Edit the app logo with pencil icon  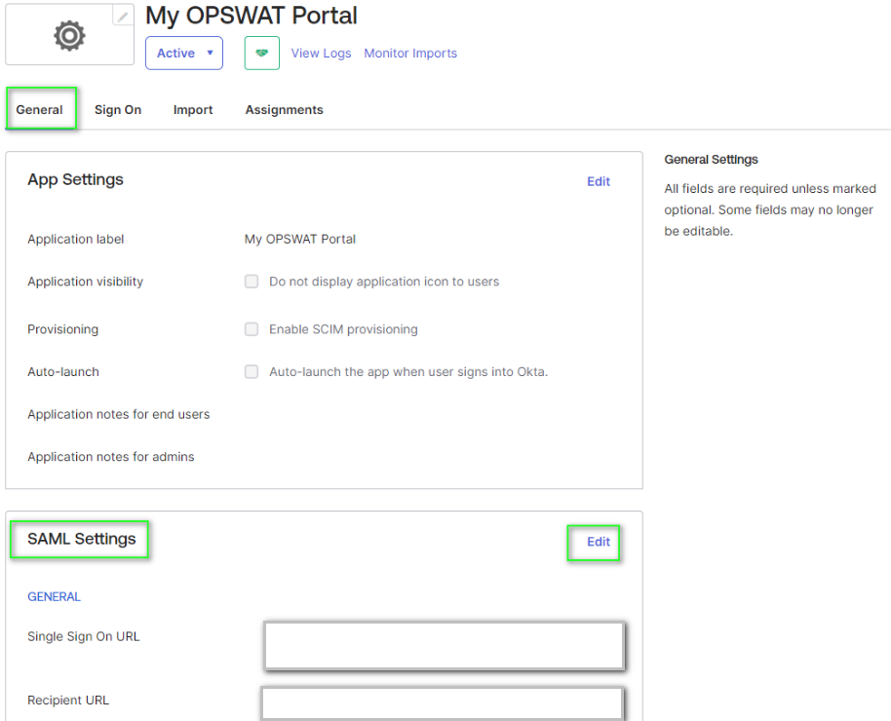point(123,16)
